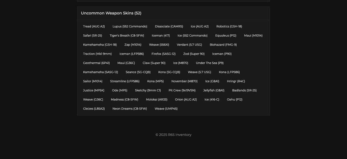Select Iceman (LFP586) skin
This screenshot has height=159, width=347.
point(131,54)
